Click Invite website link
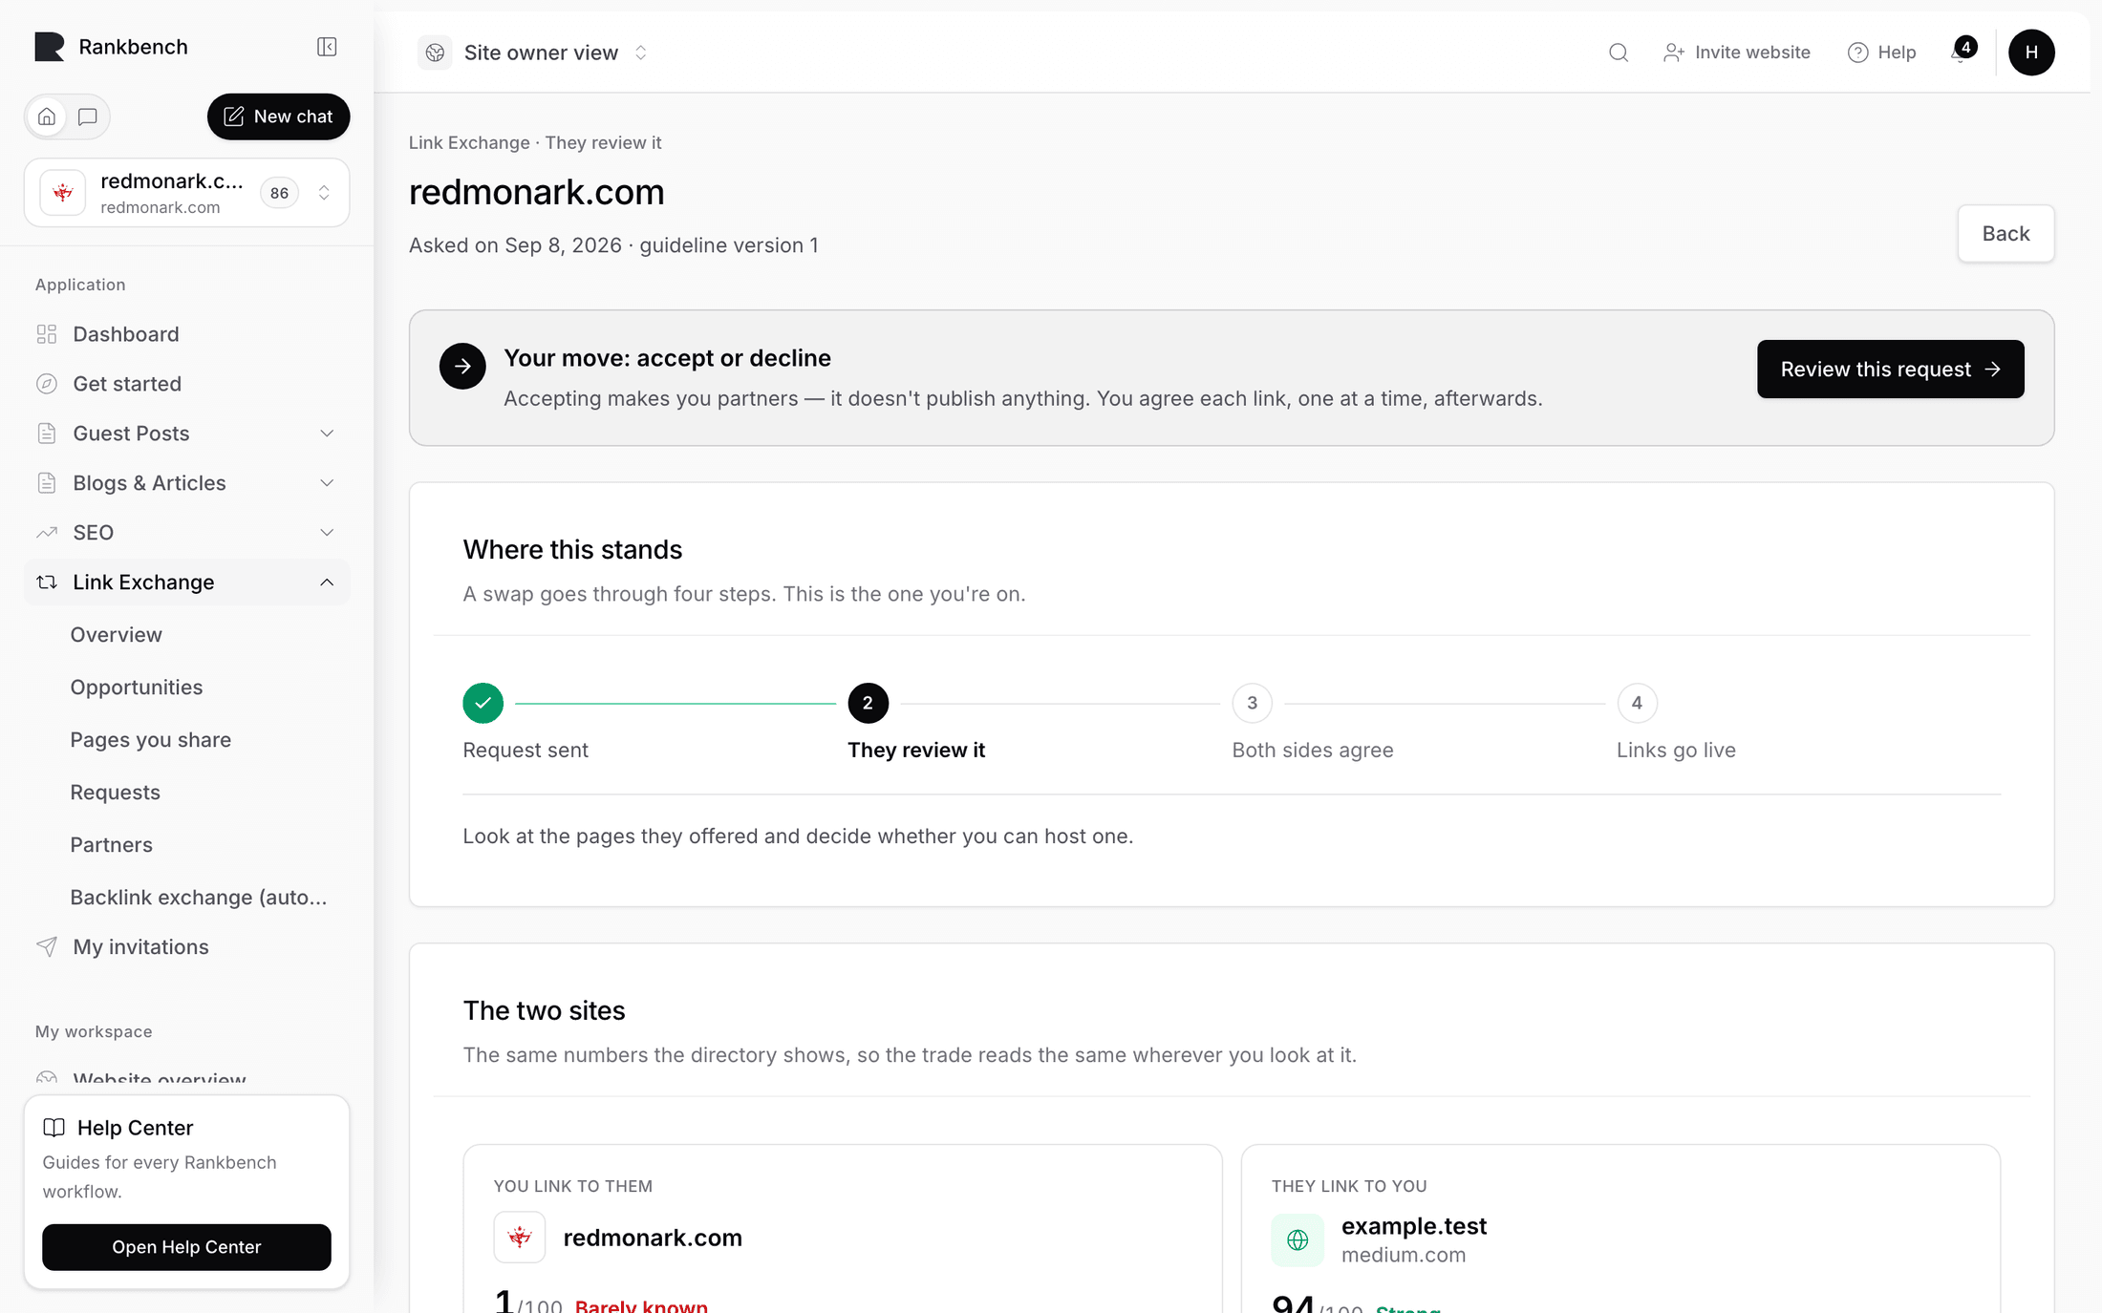 tap(1736, 53)
